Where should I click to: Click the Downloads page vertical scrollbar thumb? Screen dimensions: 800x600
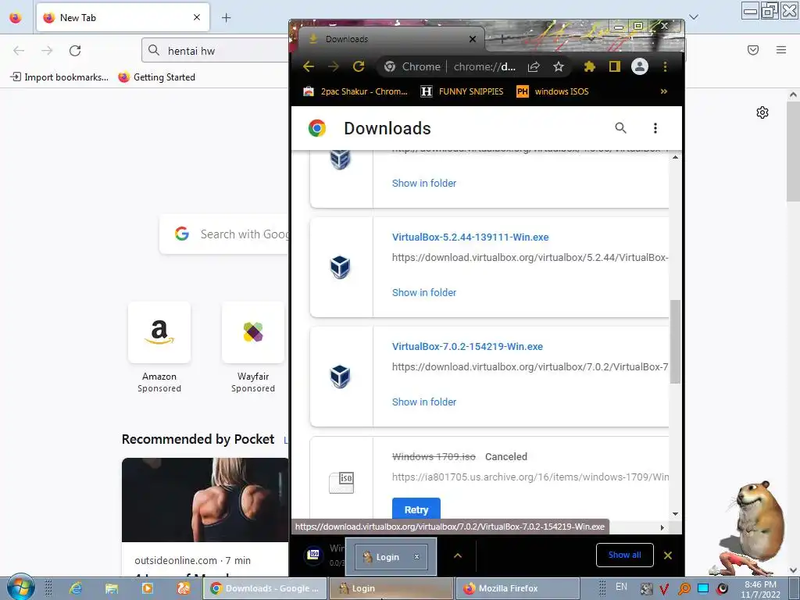pyautogui.click(x=675, y=342)
